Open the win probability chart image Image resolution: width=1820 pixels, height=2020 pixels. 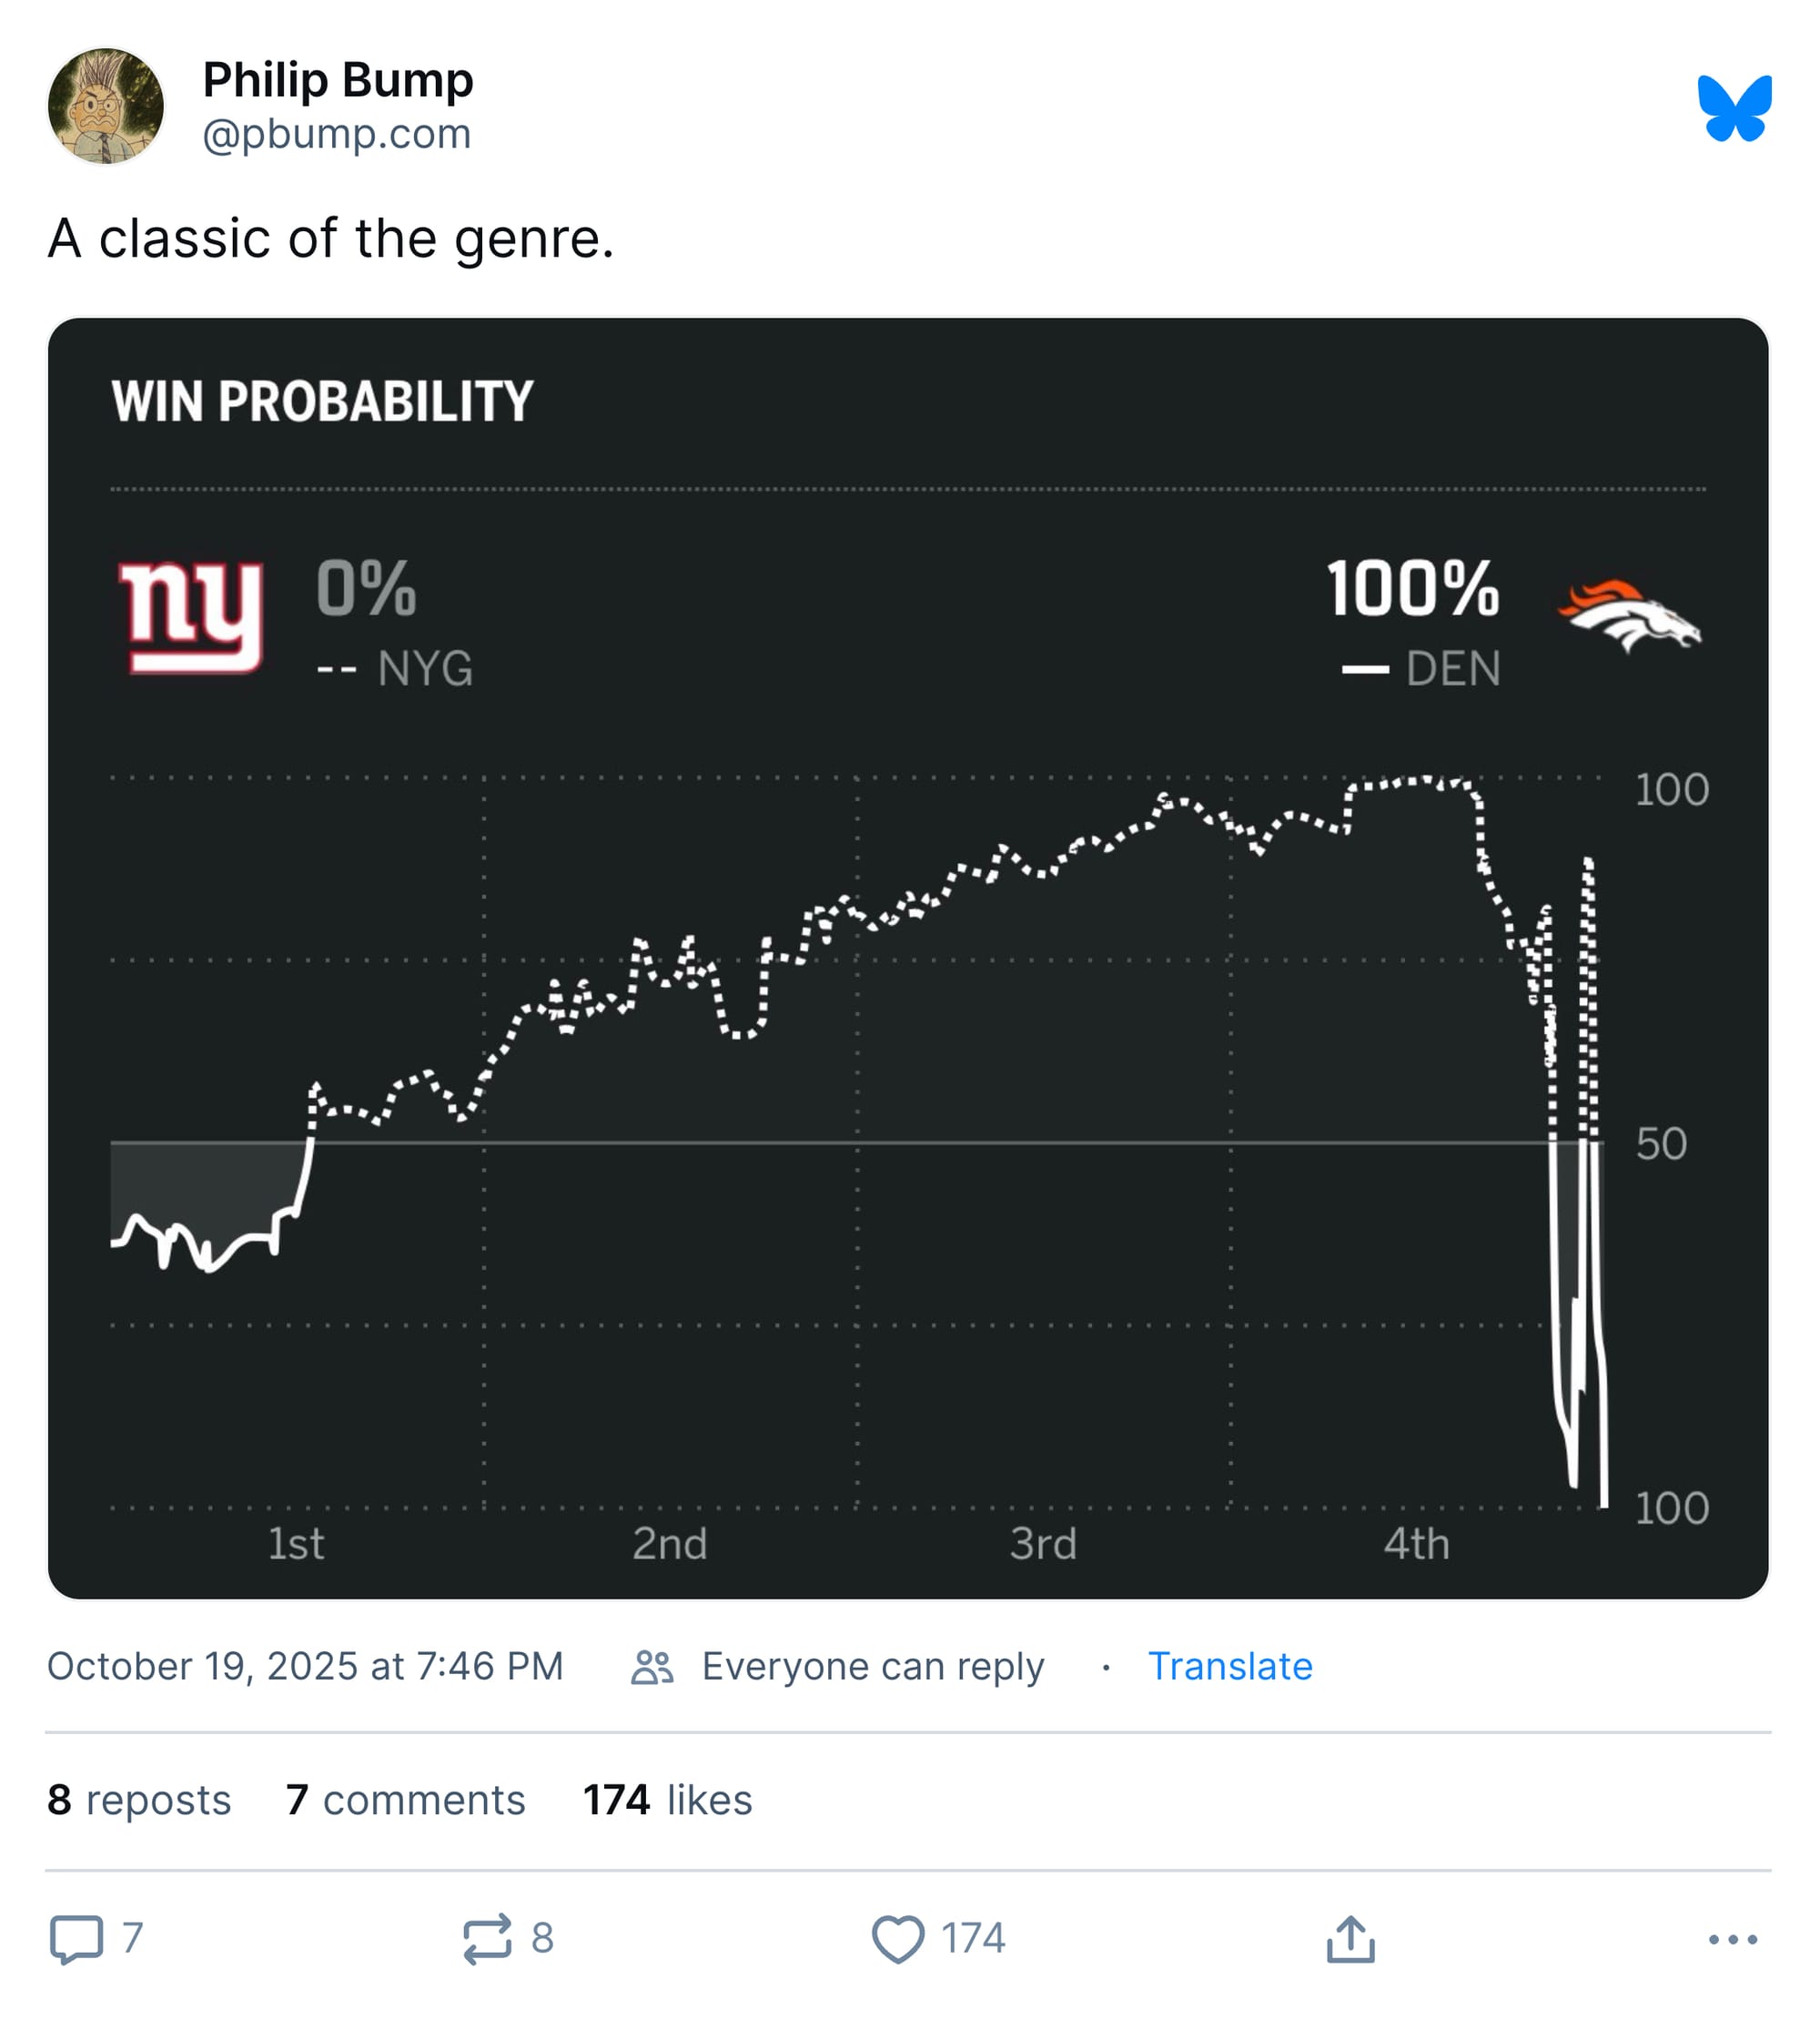pos(908,959)
